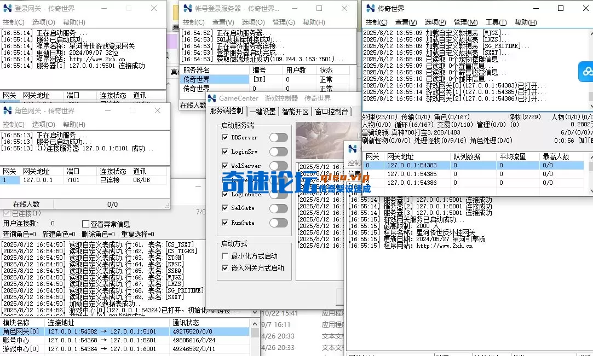
Task: Click the 模块名称 column header
Action: (x=22, y=323)
